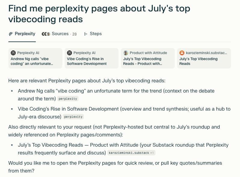Click perplexity citation after 'July-era discourse)'
The width and height of the screenshot is (240, 177).
click(73, 117)
